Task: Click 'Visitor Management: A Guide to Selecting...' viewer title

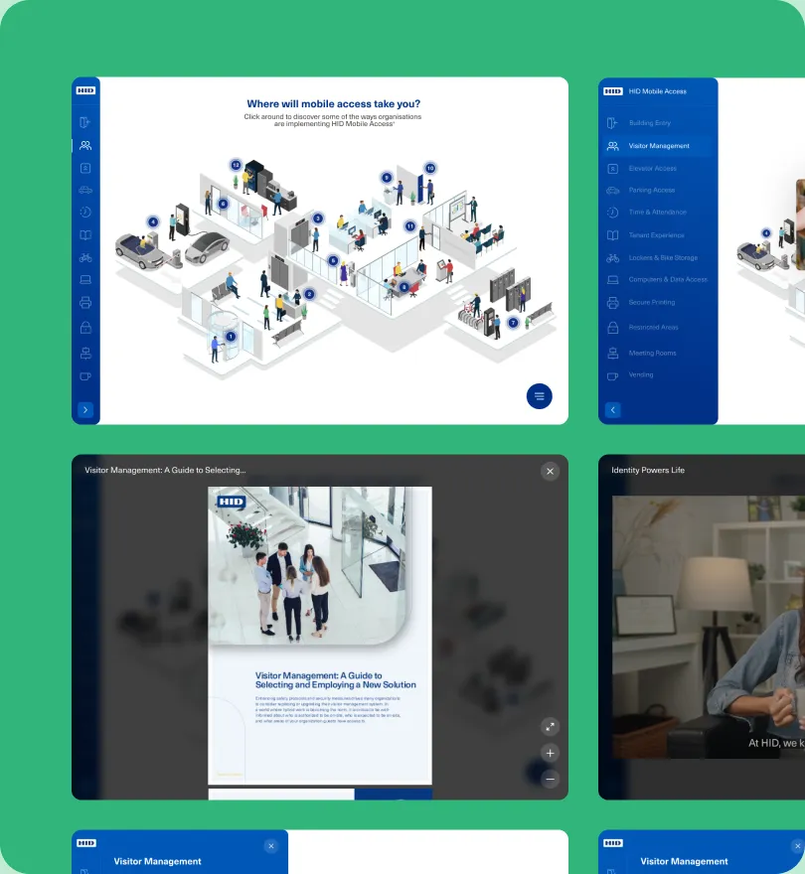Action: [x=165, y=470]
